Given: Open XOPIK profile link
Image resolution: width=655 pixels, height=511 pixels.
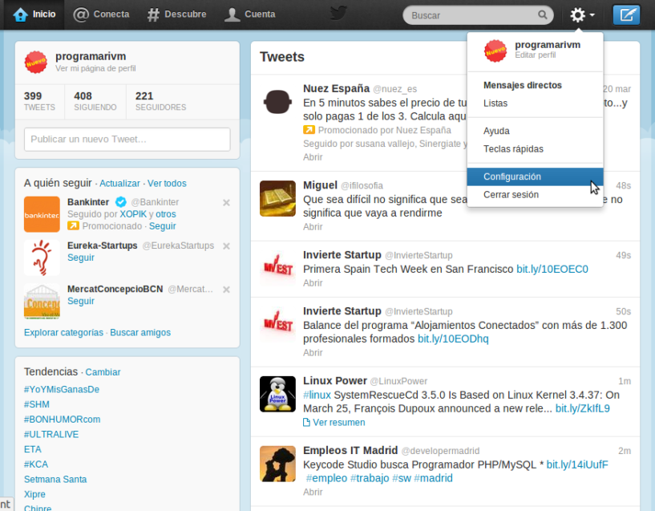Looking at the screenshot, I should [x=133, y=214].
